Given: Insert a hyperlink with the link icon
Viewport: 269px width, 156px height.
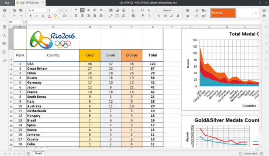Looking at the screenshot, I should click(x=111, y=16).
